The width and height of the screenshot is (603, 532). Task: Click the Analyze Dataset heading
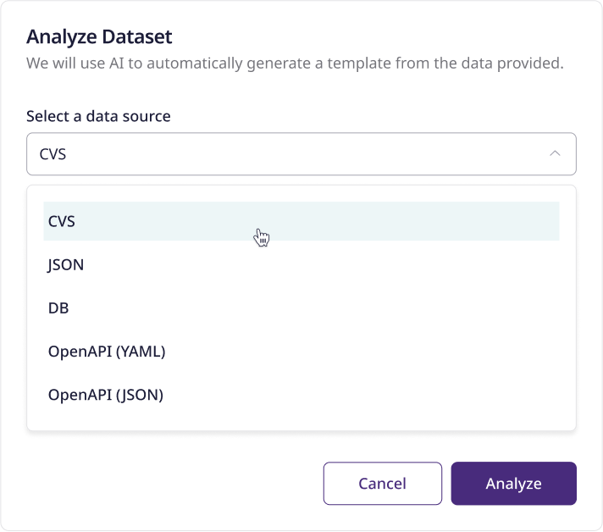pos(99,37)
